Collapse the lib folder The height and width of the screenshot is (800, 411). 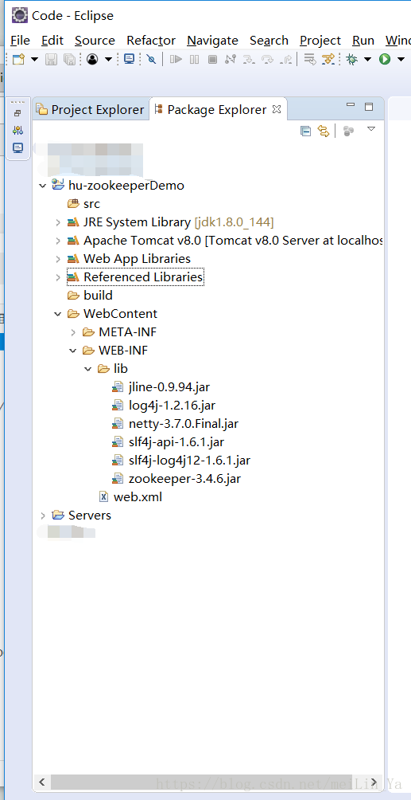pos(88,369)
